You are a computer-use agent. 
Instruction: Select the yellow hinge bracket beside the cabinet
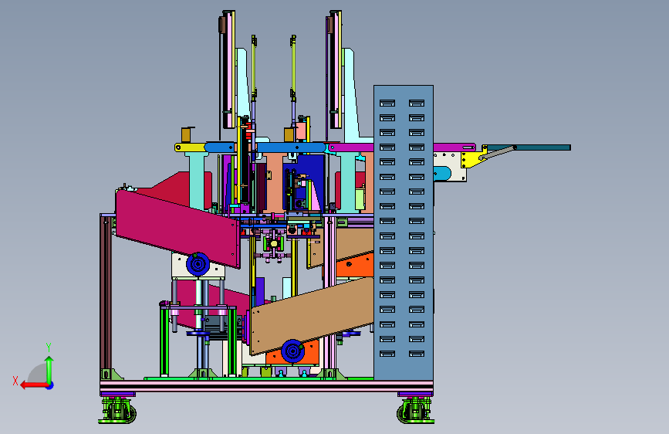point(472,158)
